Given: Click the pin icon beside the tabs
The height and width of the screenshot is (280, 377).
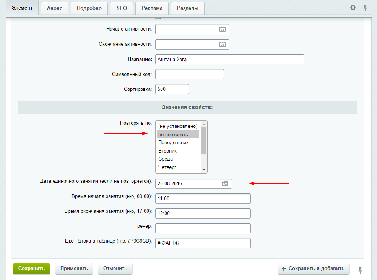Looking at the screenshot, I should pyautogui.click(x=365, y=8).
